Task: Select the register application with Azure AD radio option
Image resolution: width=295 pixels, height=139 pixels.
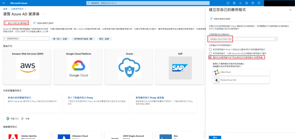Action: coord(210,53)
